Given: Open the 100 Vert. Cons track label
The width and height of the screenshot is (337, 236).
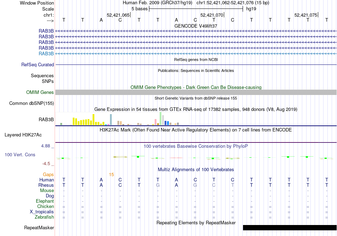Looking at the screenshot, I should 20,154.
